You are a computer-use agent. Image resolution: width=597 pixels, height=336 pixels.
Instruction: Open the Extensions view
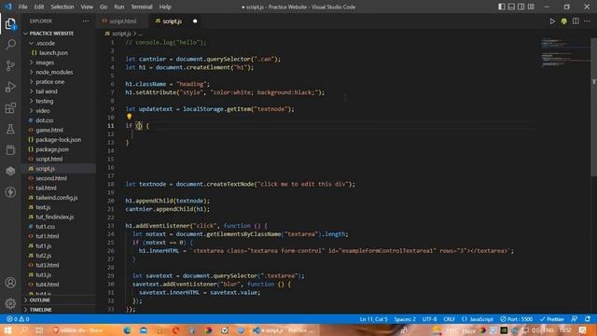tap(10, 108)
